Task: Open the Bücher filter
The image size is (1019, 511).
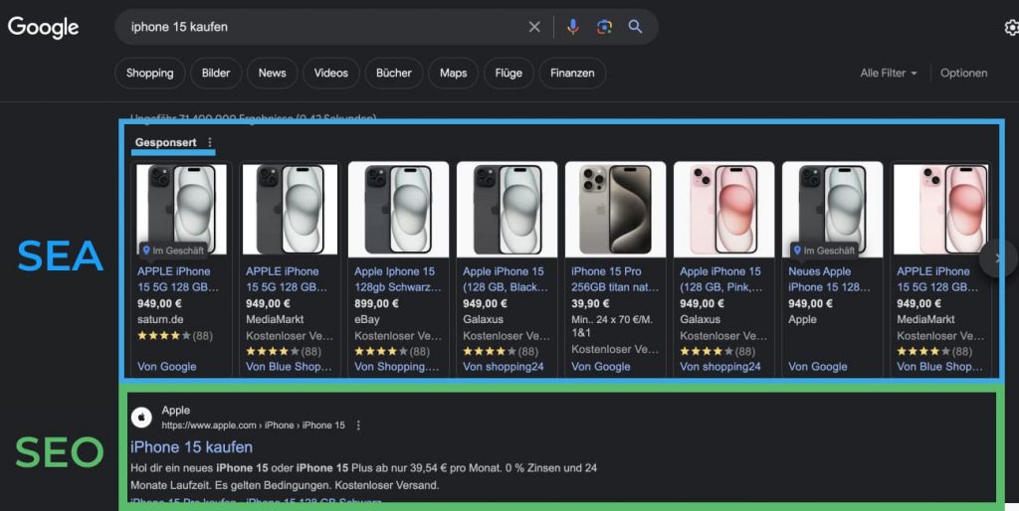Action: [x=394, y=73]
